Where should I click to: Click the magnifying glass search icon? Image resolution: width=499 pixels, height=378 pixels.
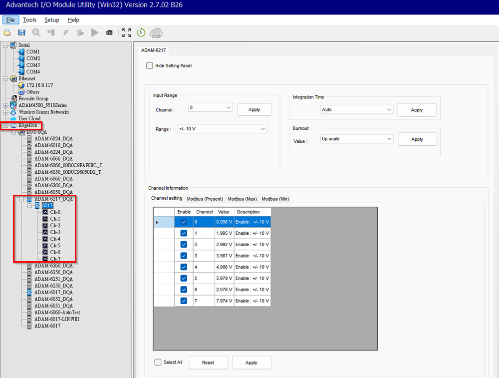tap(36, 32)
